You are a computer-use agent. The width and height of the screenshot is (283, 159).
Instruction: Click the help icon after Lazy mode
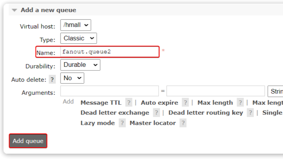pos(122,123)
